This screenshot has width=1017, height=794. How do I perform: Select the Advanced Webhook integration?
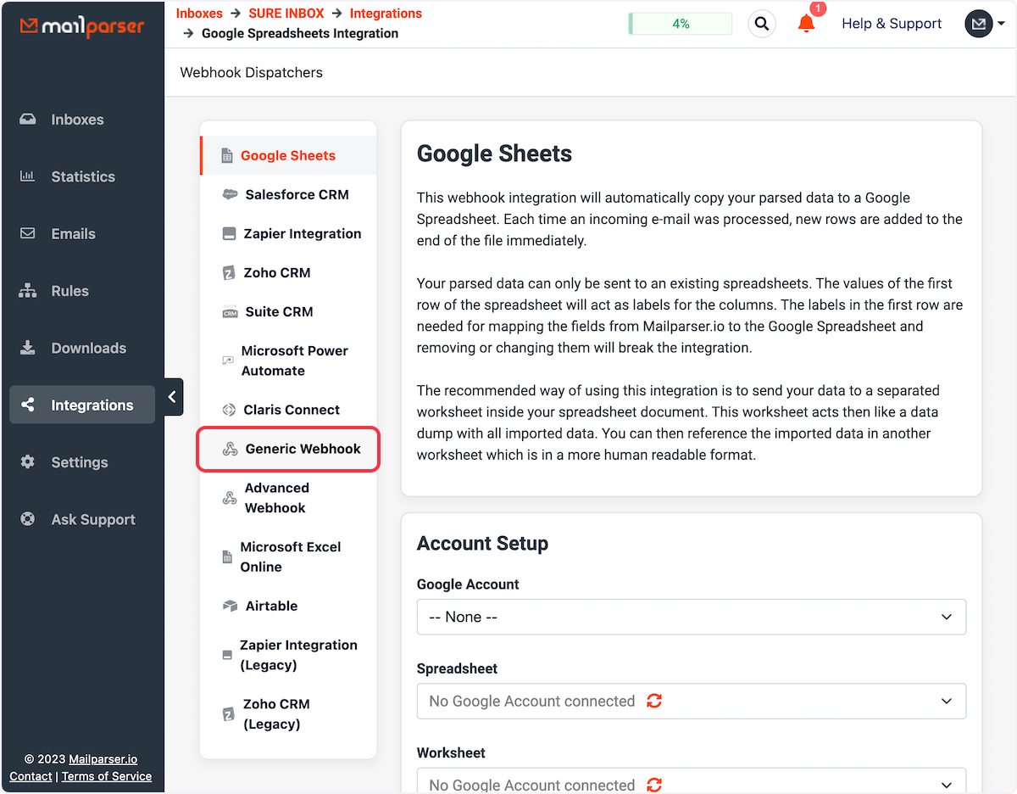tap(288, 498)
